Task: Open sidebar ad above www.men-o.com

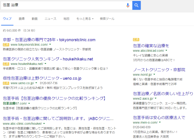Action: pyautogui.click(x=159, y=117)
